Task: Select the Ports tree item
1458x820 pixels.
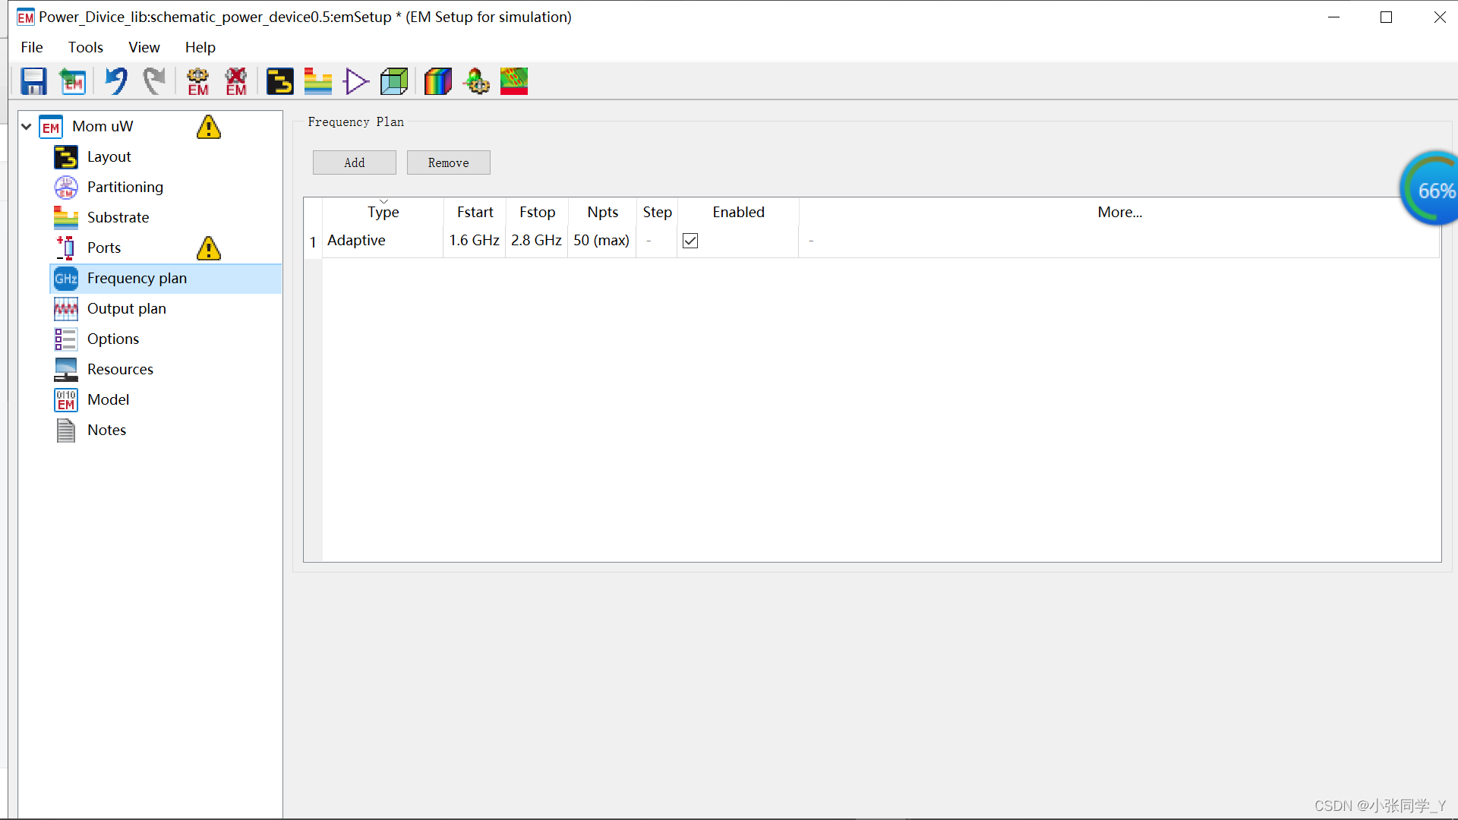Action: [x=104, y=248]
